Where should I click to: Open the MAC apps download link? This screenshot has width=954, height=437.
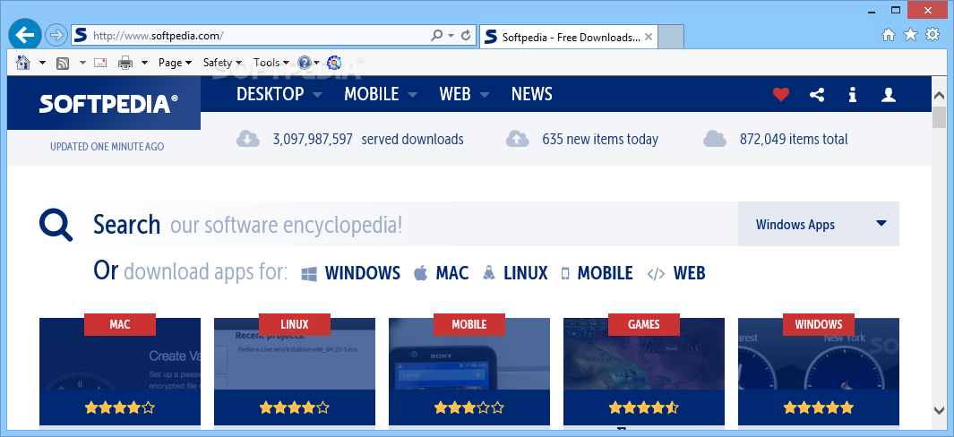click(442, 272)
